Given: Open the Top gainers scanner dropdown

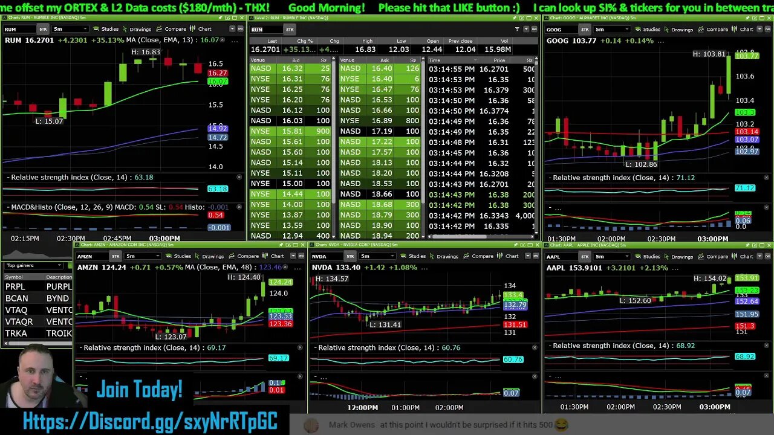Looking at the screenshot, I should [34, 265].
